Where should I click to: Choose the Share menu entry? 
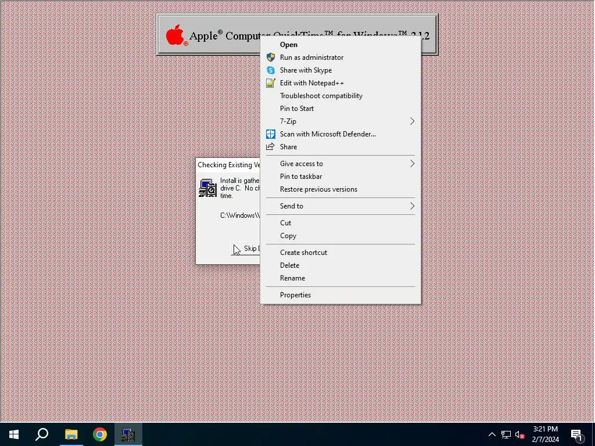[340, 147]
